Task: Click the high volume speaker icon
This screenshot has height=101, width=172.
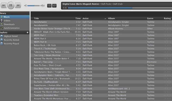Action: pos(43,6)
